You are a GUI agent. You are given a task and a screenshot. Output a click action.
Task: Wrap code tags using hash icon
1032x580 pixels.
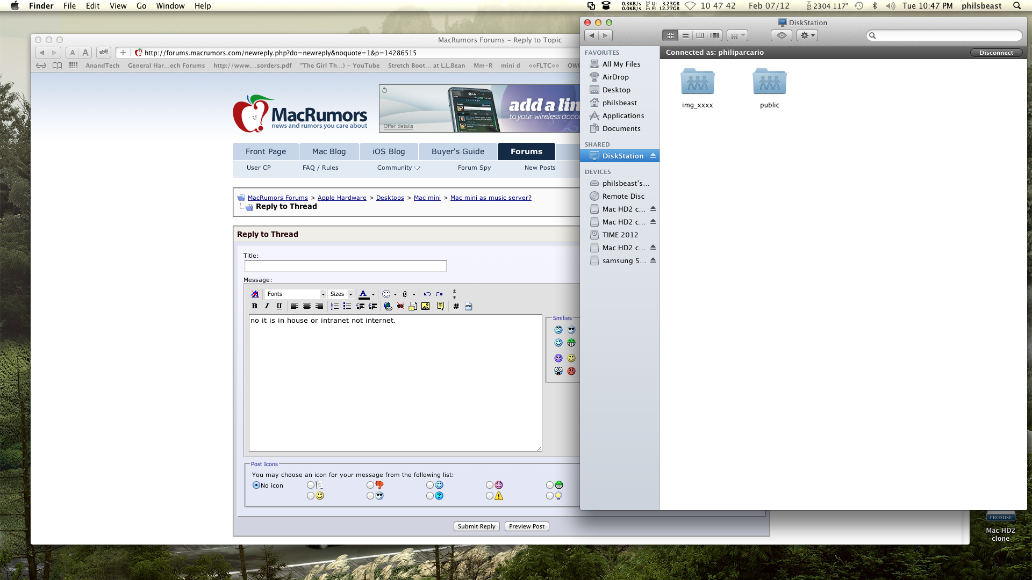click(x=456, y=306)
